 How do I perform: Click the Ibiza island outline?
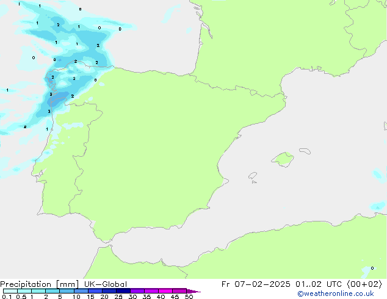pyautogui.click(x=253, y=176)
